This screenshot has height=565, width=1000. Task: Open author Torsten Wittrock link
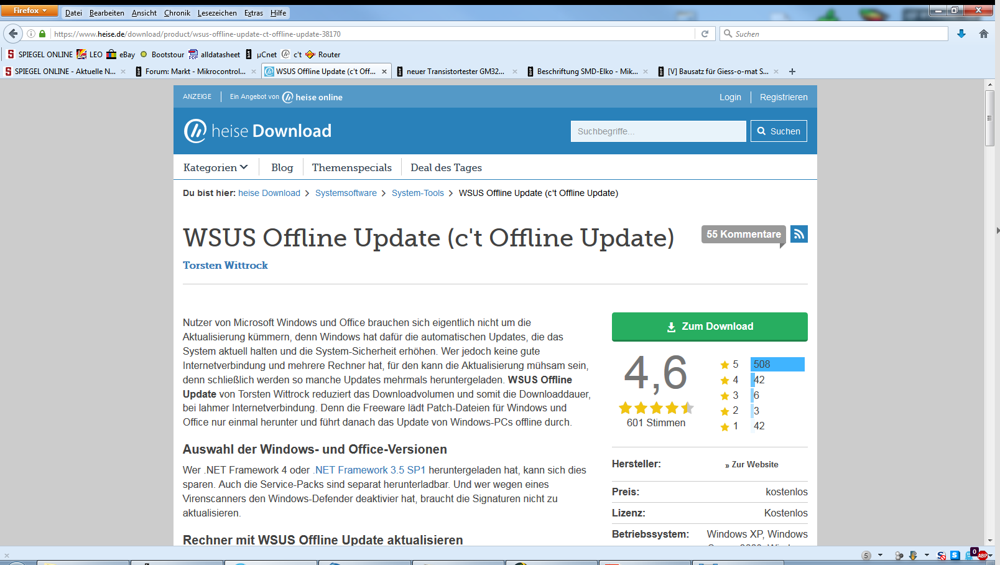coord(225,265)
